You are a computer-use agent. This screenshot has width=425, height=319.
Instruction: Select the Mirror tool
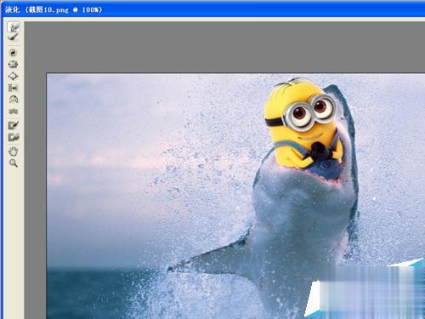pos(13,100)
